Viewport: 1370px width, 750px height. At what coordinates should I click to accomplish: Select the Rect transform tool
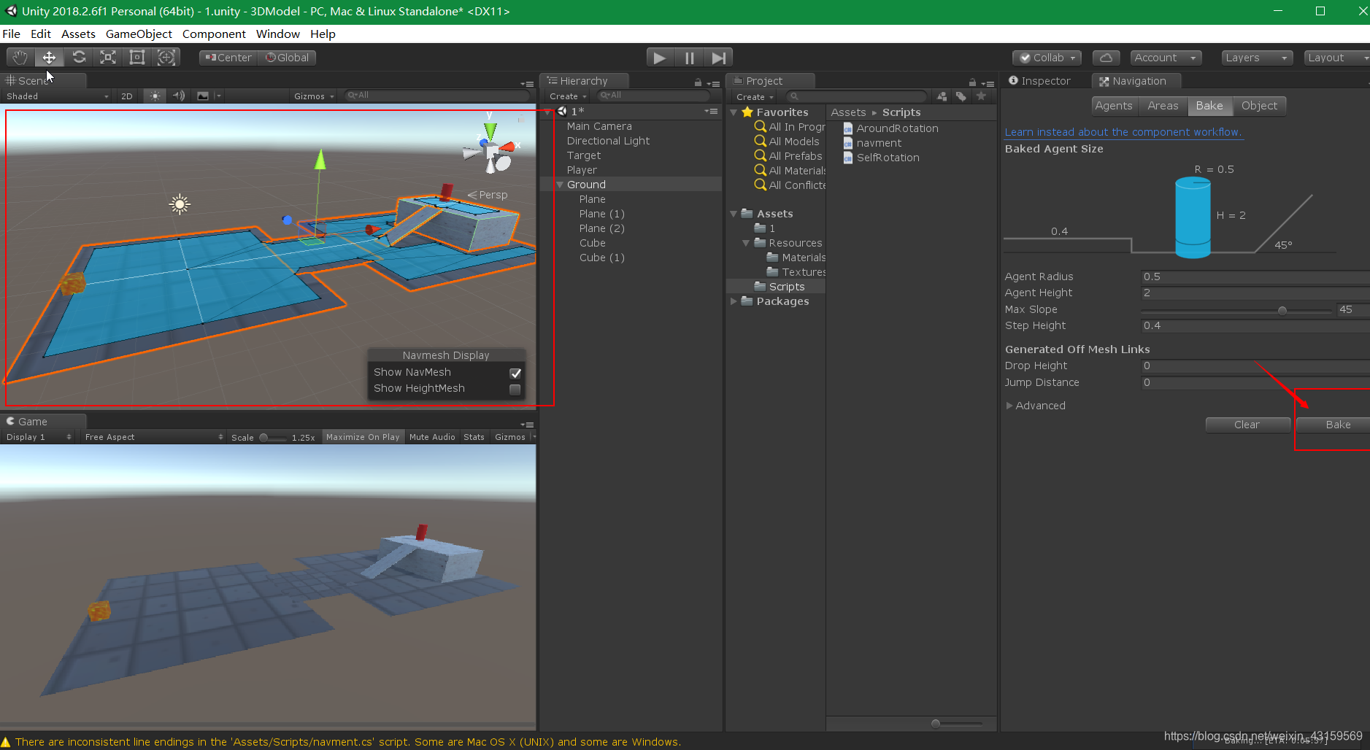point(136,58)
